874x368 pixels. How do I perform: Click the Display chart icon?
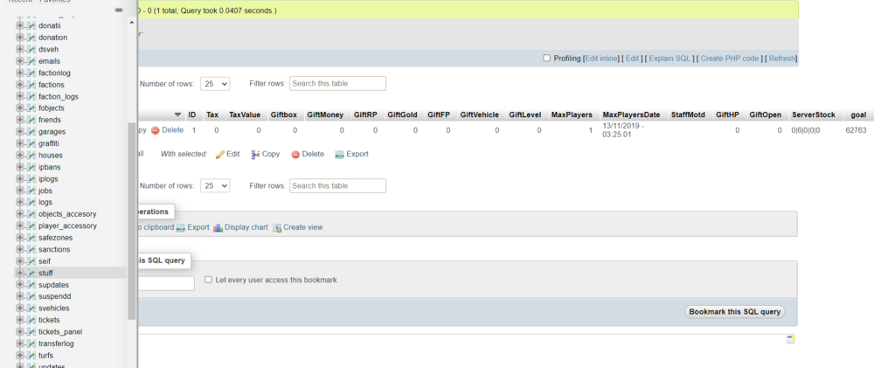point(218,227)
